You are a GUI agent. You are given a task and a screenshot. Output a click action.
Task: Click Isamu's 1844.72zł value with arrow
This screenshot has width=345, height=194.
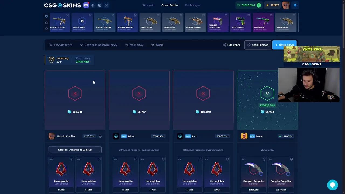click(286, 136)
